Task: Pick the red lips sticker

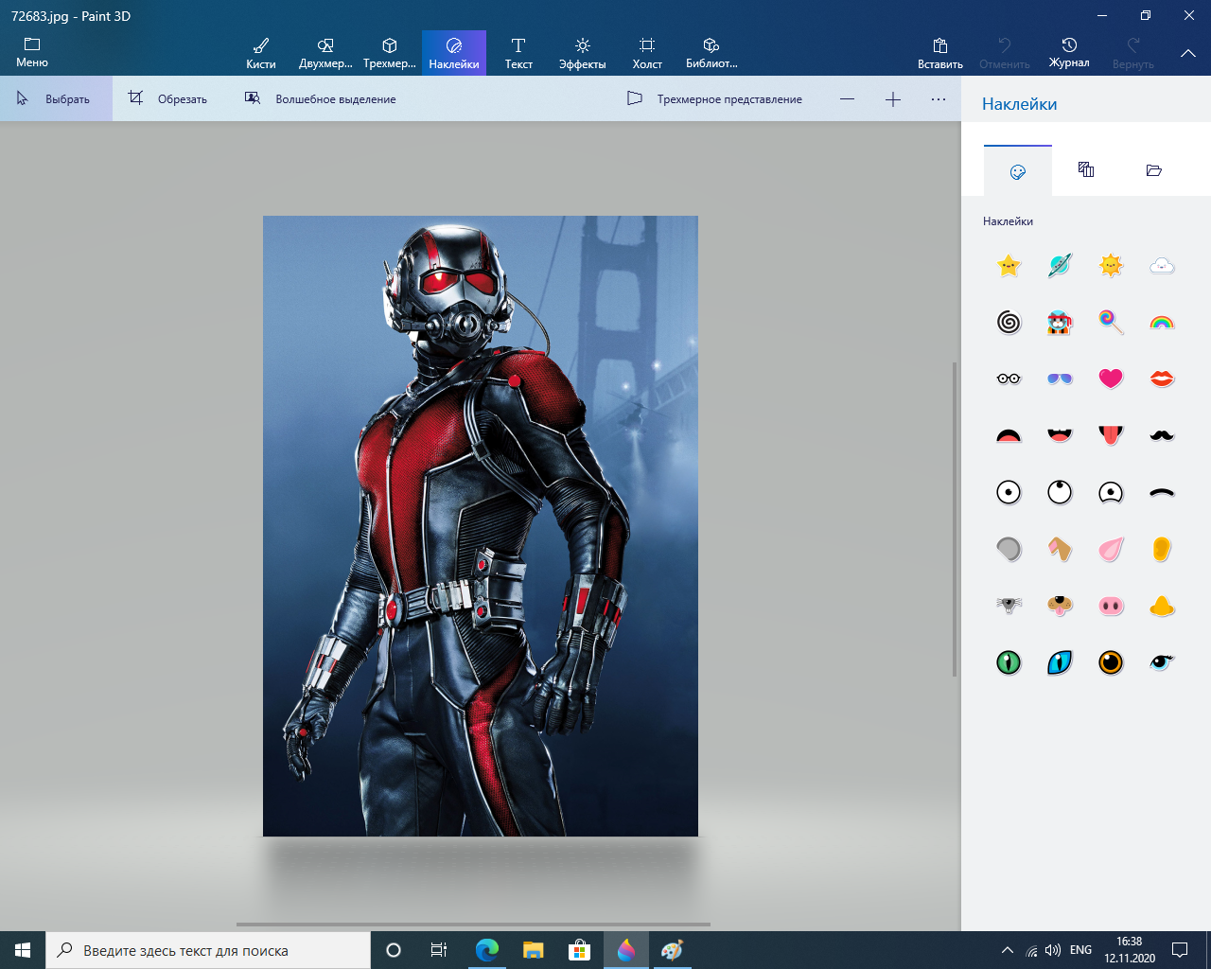Action: tap(1162, 379)
